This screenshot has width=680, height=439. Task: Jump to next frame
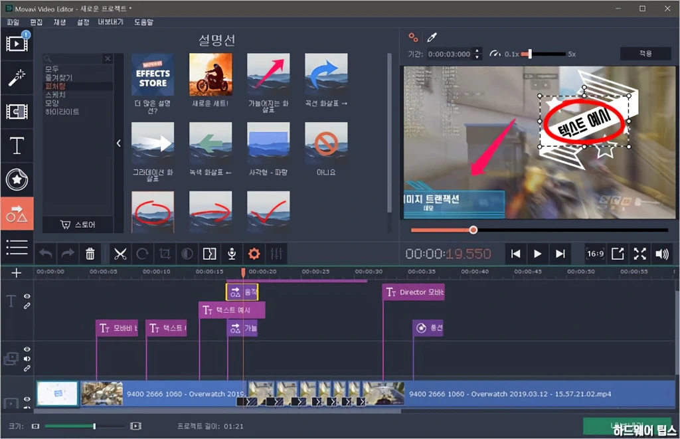[x=560, y=254]
